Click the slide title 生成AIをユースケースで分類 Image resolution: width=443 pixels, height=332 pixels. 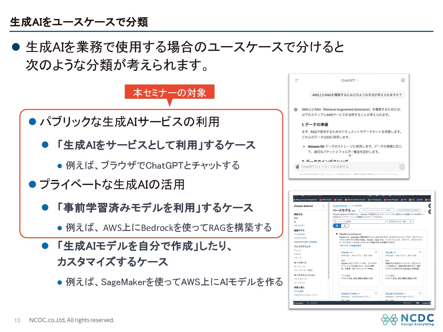coord(79,22)
